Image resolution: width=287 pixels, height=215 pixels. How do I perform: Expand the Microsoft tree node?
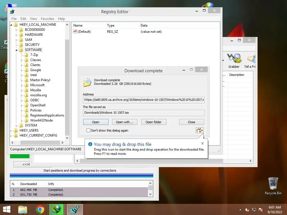pyautogui.click(x=22, y=85)
